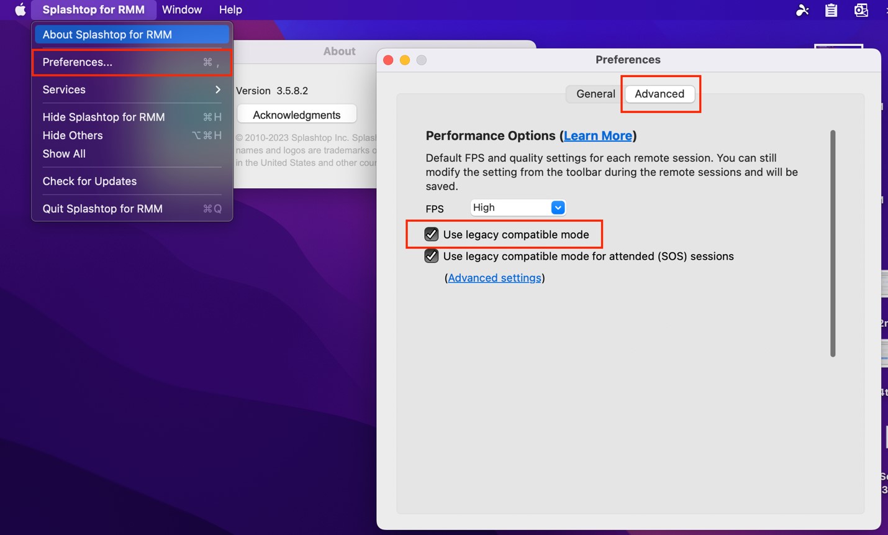Open the Apple menu icon

(20, 9)
